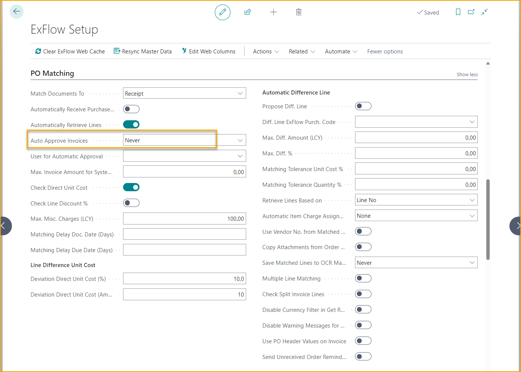Image resolution: width=521 pixels, height=372 pixels.
Task: Click the ExFlow Setup page title
Action: 64,30
